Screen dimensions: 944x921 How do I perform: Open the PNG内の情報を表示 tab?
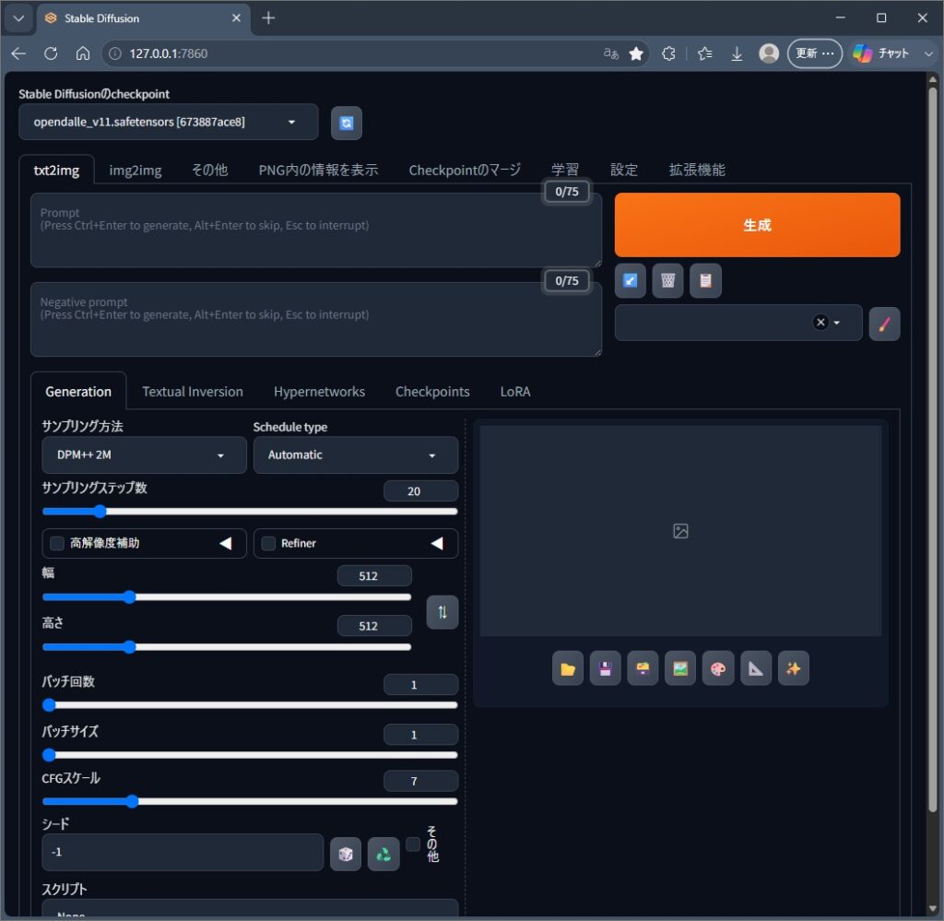pyautogui.click(x=318, y=171)
